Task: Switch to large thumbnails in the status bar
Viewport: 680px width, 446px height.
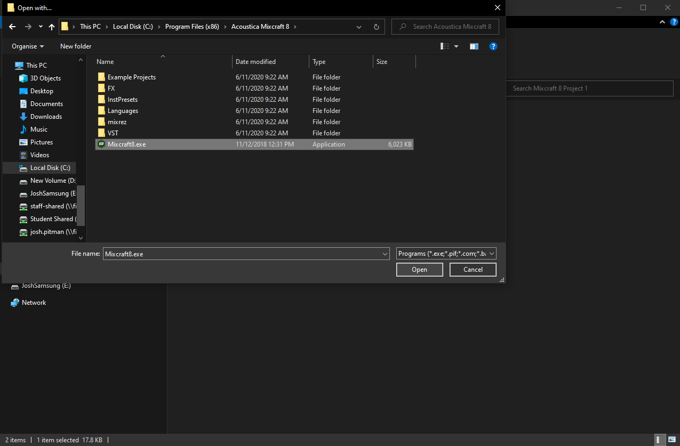Action: [671, 440]
